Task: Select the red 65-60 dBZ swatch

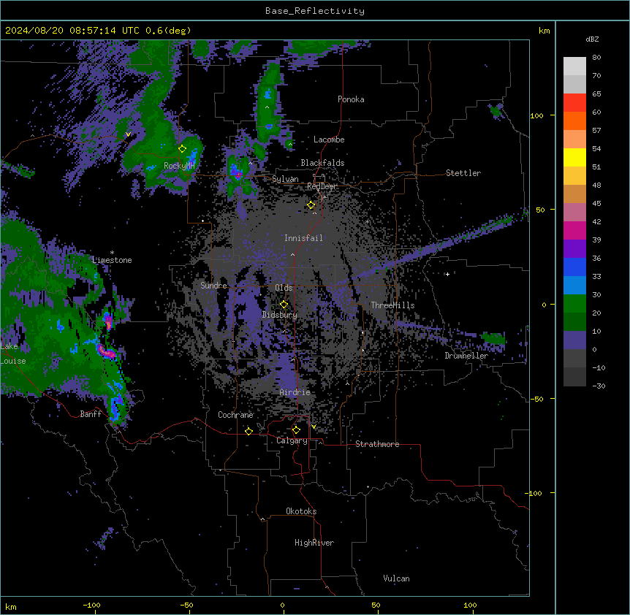Action: [x=574, y=103]
